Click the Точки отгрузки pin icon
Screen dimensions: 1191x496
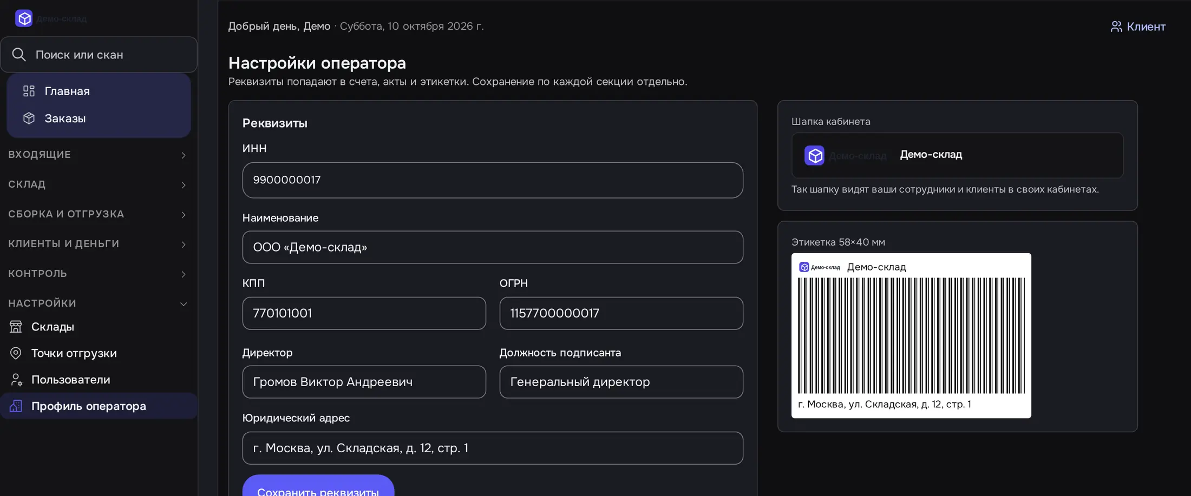tap(16, 353)
